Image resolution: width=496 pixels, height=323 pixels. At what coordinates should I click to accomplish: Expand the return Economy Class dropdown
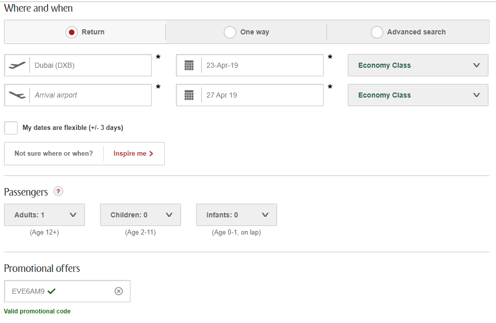tap(418, 95)
